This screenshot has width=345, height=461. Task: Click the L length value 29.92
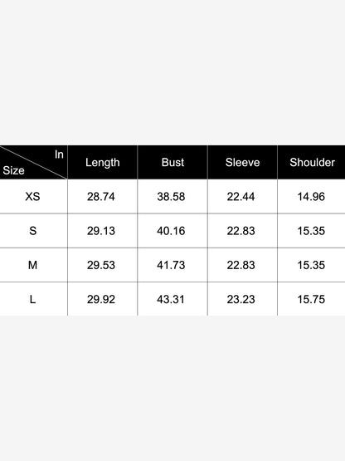pyautogui.click(x=100, y=299)
